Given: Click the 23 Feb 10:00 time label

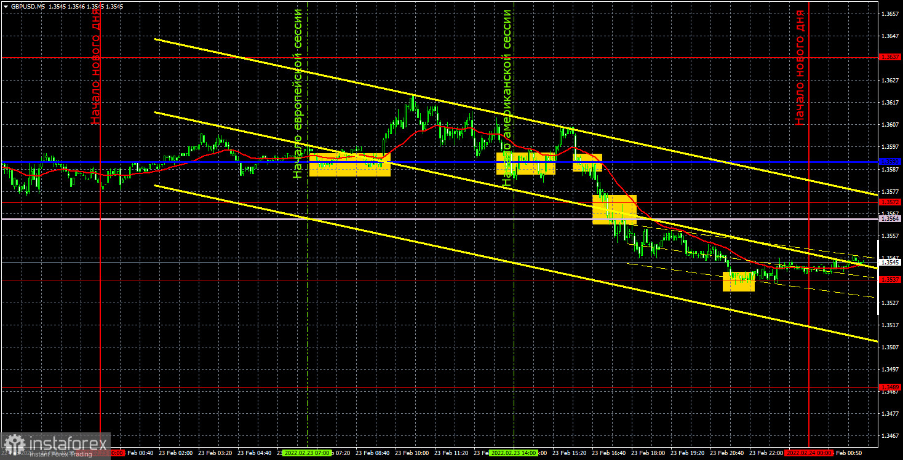Looking at the screenshot, I should pos(412,453).
